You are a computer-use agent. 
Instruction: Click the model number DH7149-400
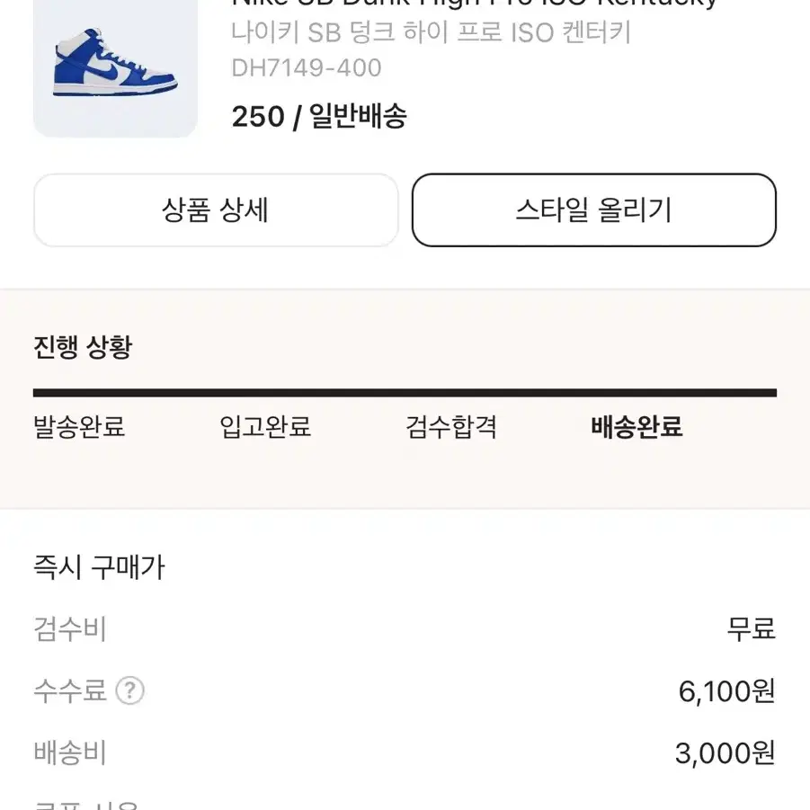click(307, 67)
